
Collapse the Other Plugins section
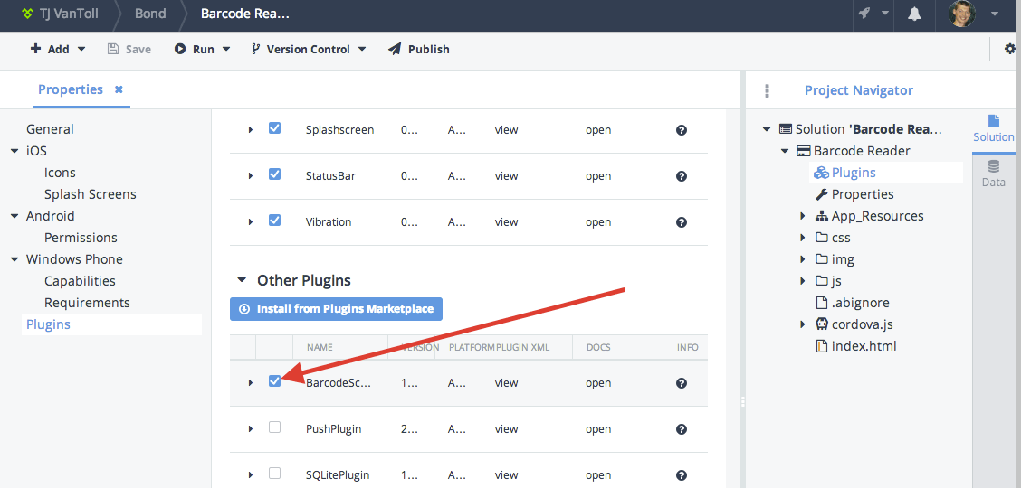[x=241, y=280]
